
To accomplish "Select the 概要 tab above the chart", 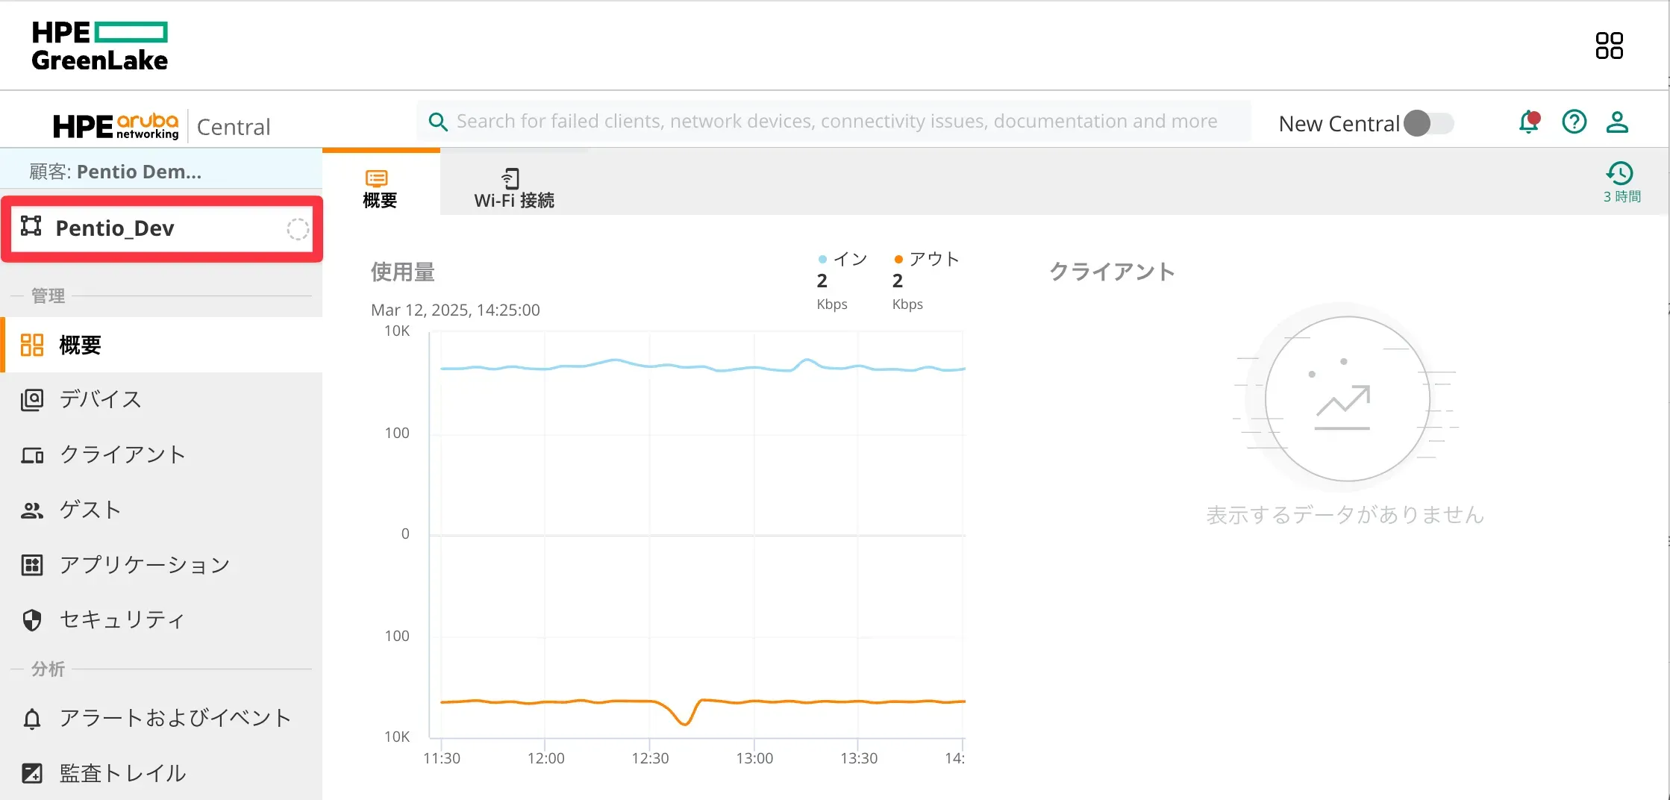I will coord(380,188).
